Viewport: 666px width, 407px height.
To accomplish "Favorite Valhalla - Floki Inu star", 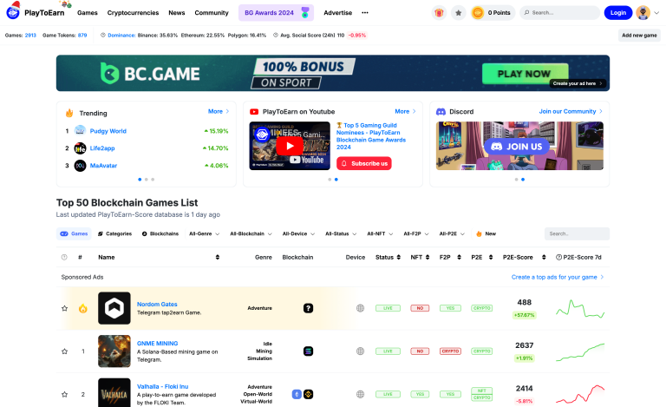I will point(64,394).
